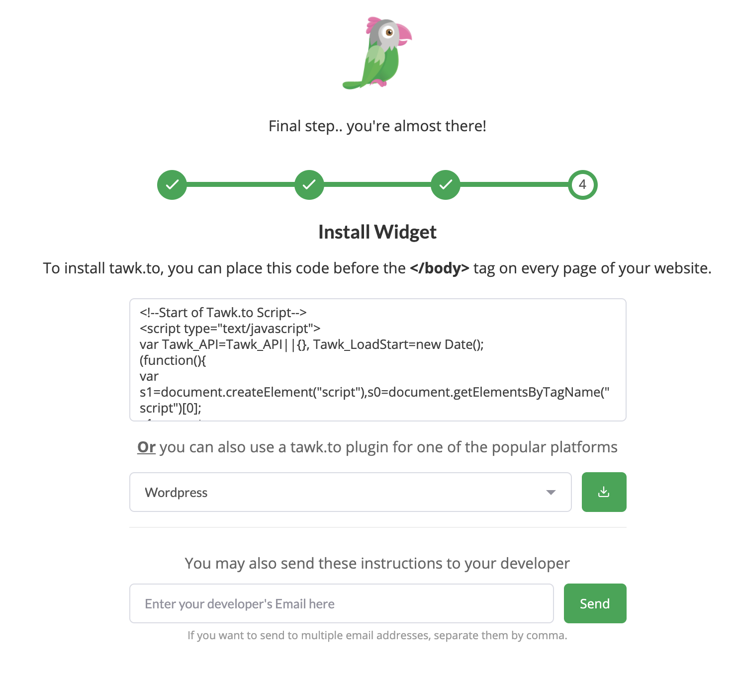Click the progress line between steps three and four
The image size is (736, 673).
(x=514, y=185)
